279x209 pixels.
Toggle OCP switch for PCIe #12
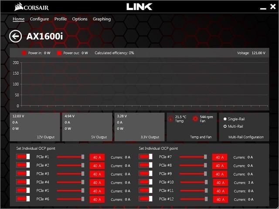[146, 199]
